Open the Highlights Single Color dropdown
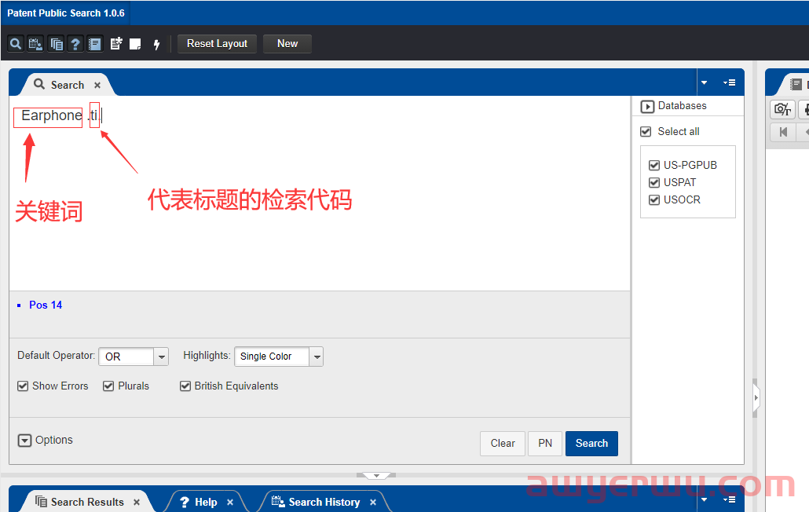This screenshot has width=809, height=512. (x=317, y=357)
